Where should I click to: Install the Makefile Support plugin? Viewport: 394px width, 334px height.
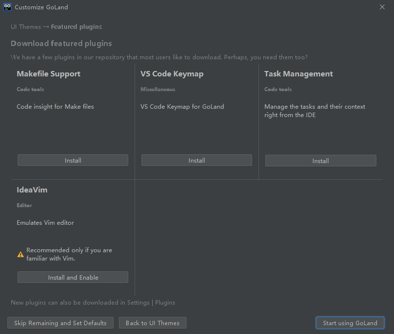click(x=73, y=160)
